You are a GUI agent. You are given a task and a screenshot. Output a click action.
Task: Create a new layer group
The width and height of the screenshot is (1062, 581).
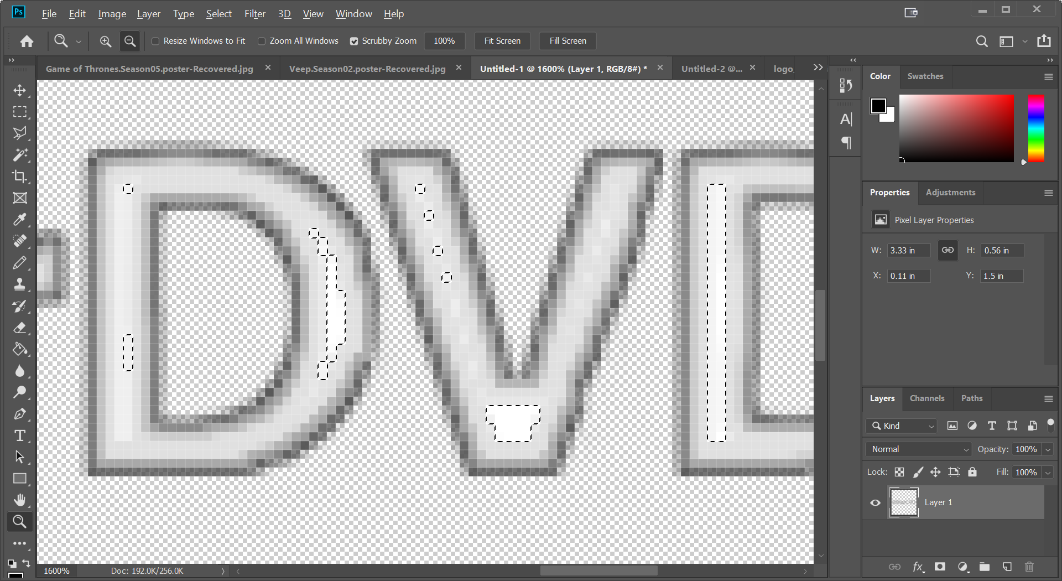[985, 567]
